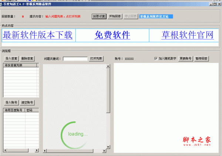Viewport: 222px width, 156px height.
Task: Open 最新软件版本下载 link
Action: click(38, 35)
